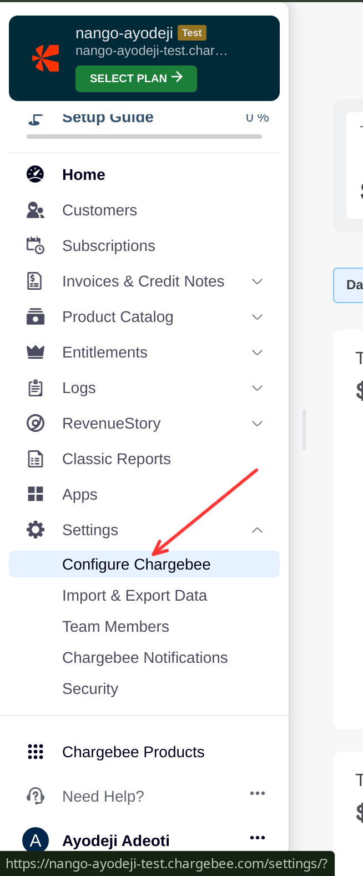Open more options next to Ayodeji Adeoti
Image resolution: width=363 pixels, height=876 pixels.
[258, 838]
